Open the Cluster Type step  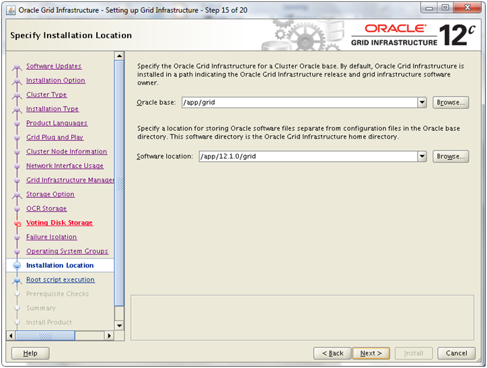pos(46,95)
